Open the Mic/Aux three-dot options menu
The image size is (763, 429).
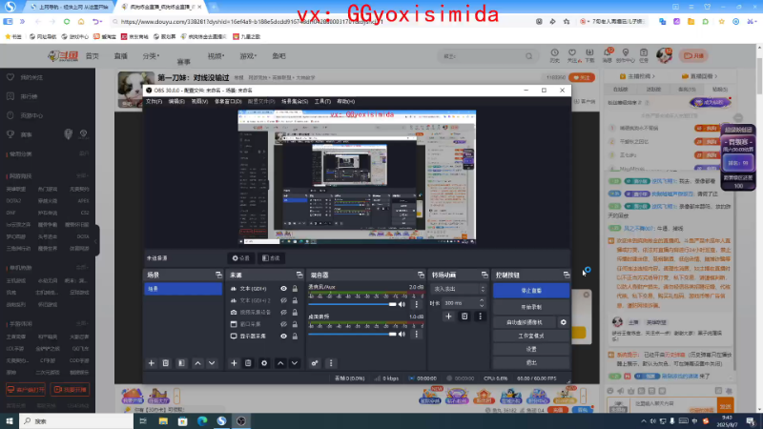point(417,304)
